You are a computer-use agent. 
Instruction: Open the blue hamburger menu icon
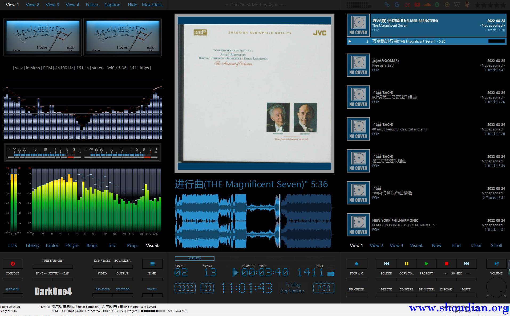(152, 264)
